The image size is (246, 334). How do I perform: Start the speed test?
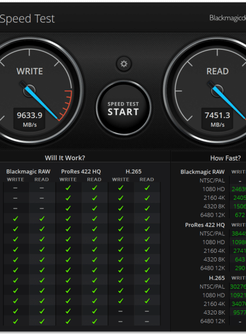(x=124, y=108)
